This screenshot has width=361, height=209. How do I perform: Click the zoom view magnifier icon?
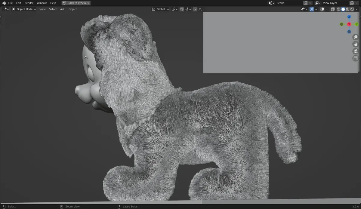[355, 37]
